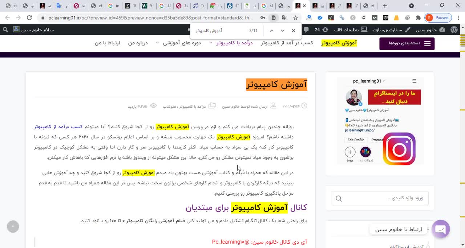Open the hamburger menu on the pc_learning01 profile
The width and height of the screenshot is (465, 248).
pyautogui.click(x=414, y=81)
